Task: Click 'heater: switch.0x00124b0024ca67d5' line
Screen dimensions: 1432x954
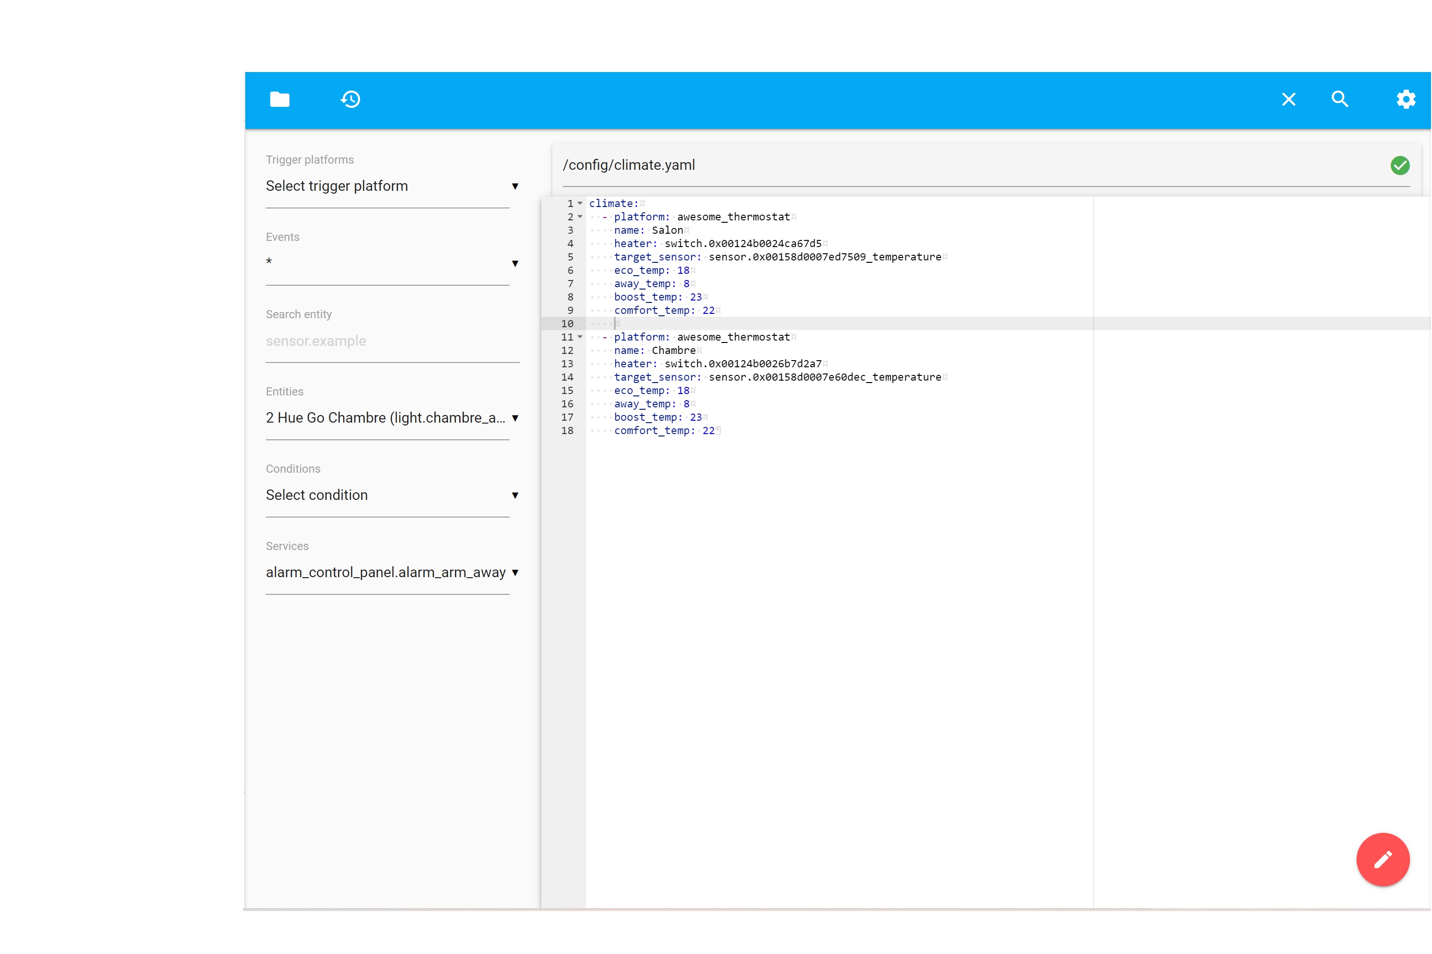Action: [718, 243]
